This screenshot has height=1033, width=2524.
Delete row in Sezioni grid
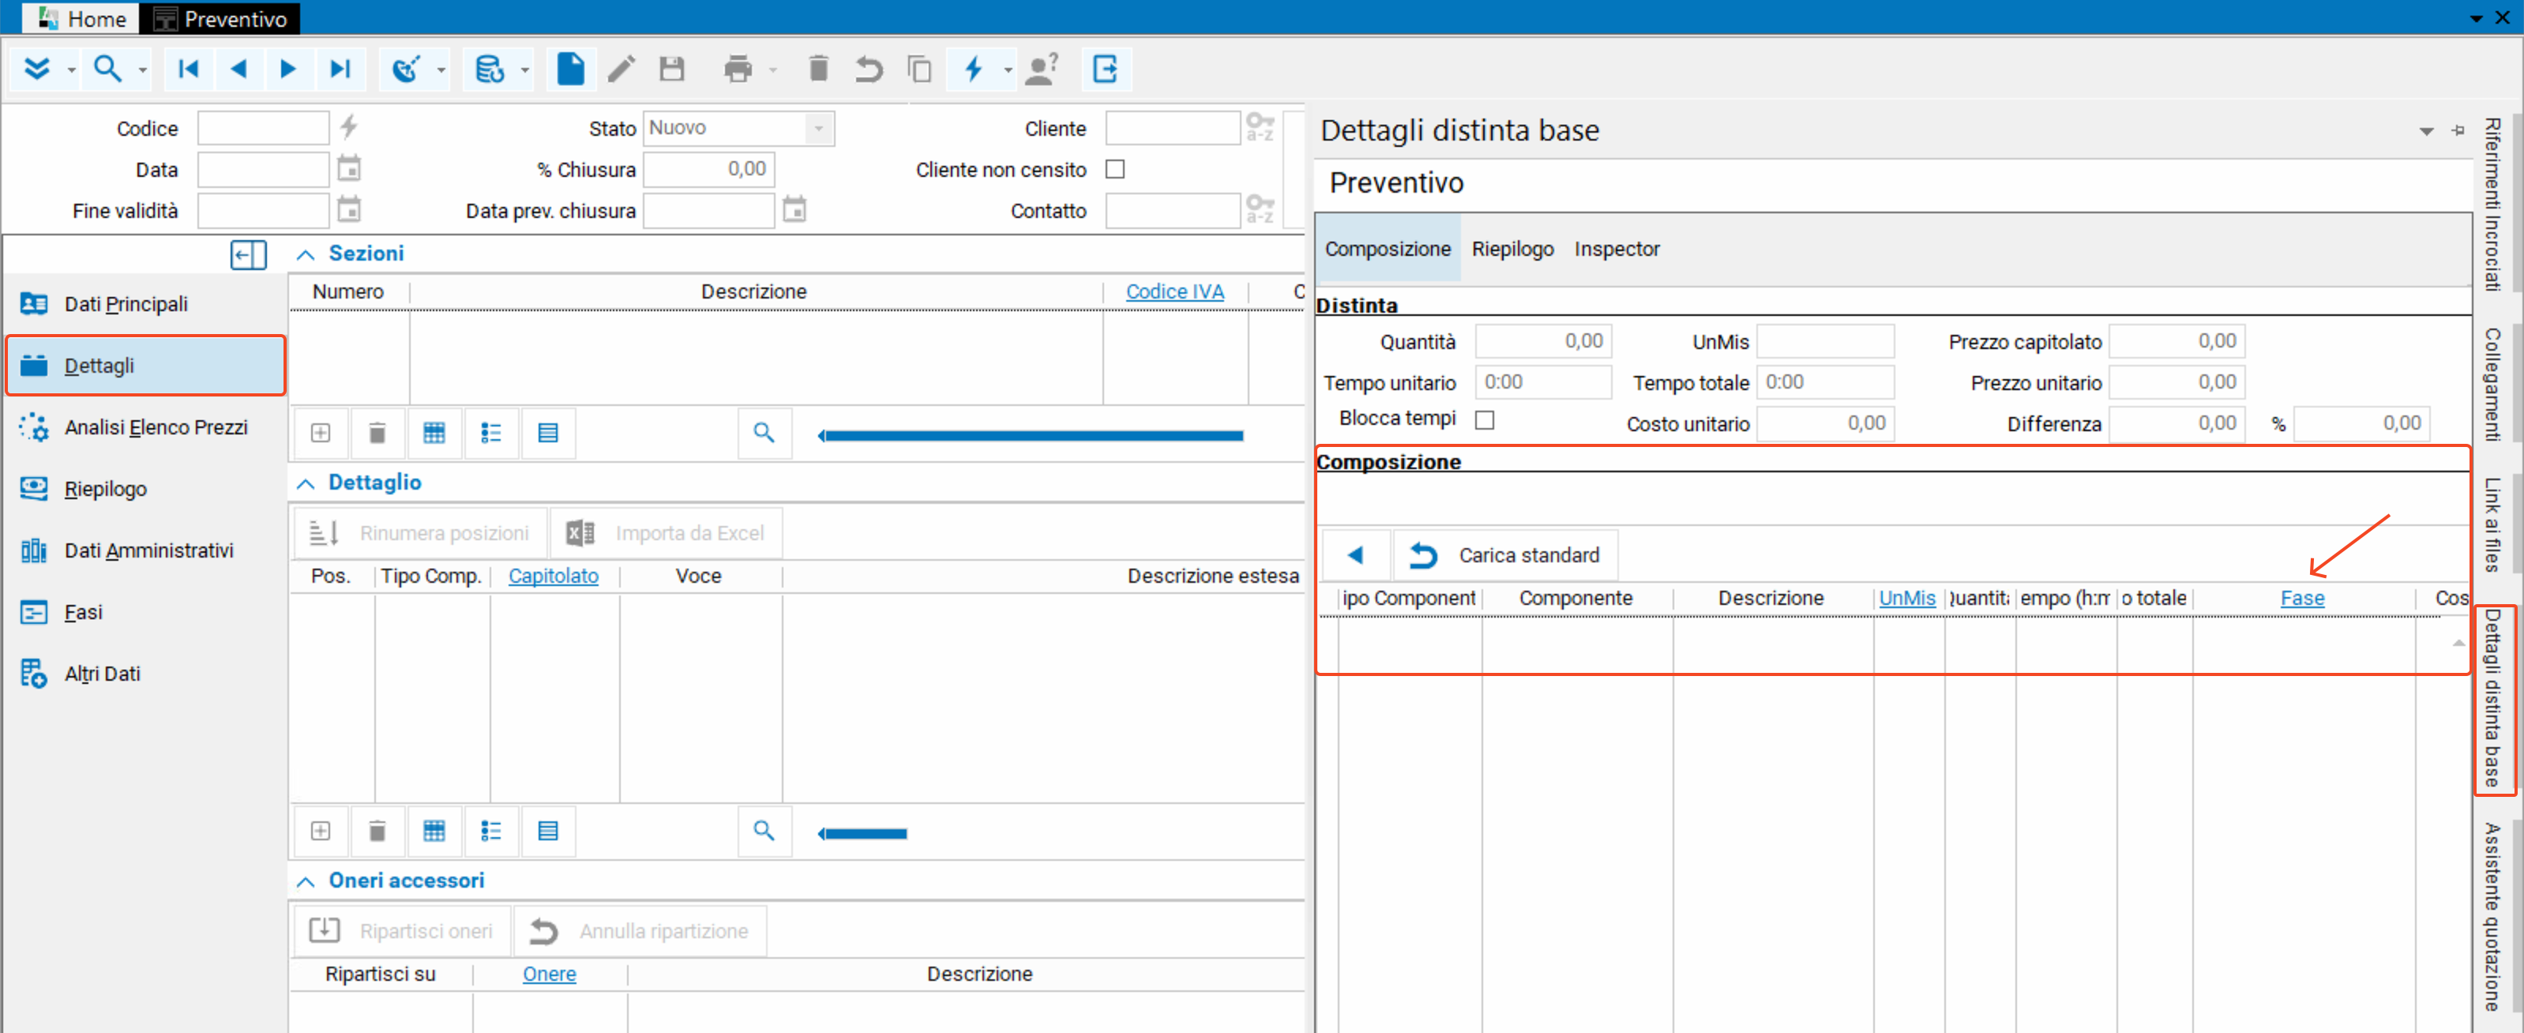377,432
